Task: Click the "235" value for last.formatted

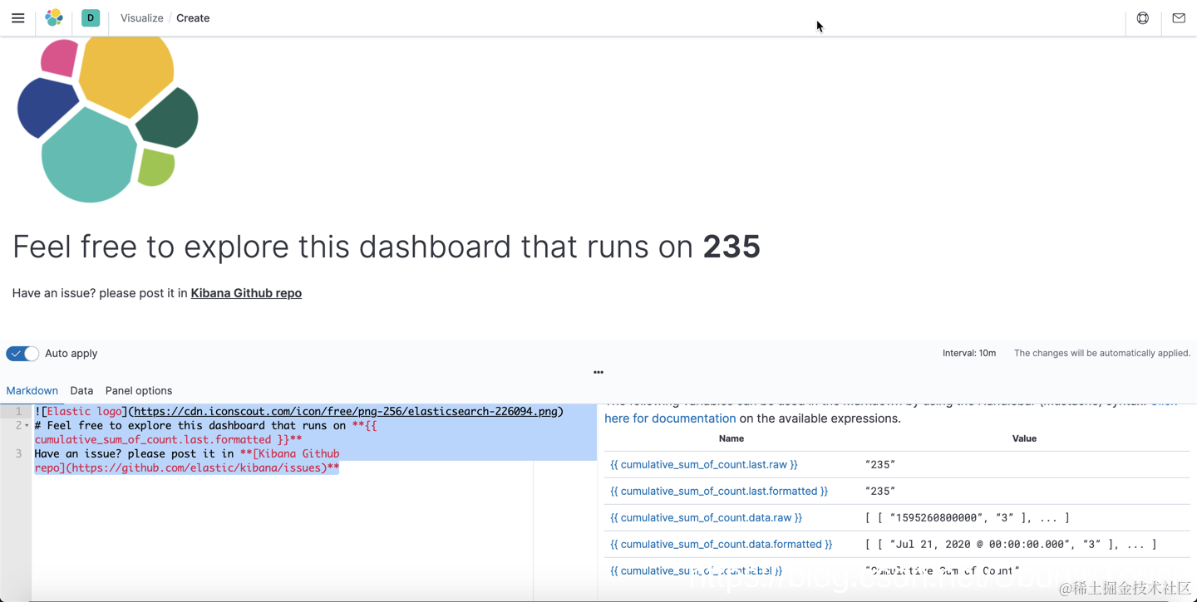Action: [880, 491]
